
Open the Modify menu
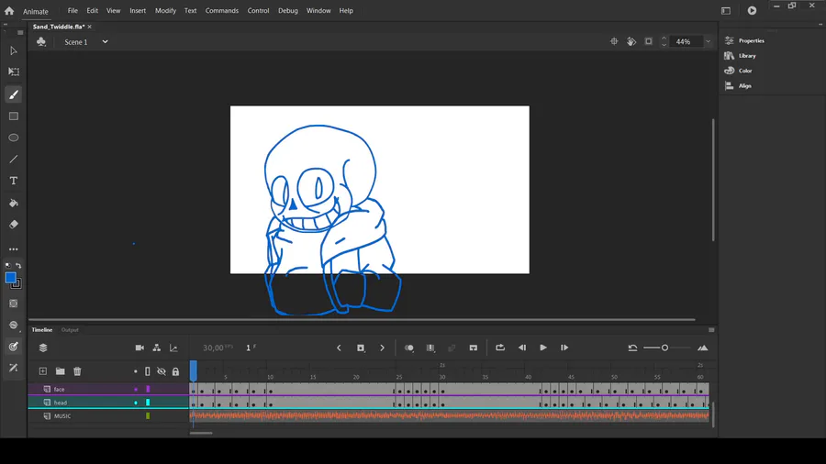(165, 10)
